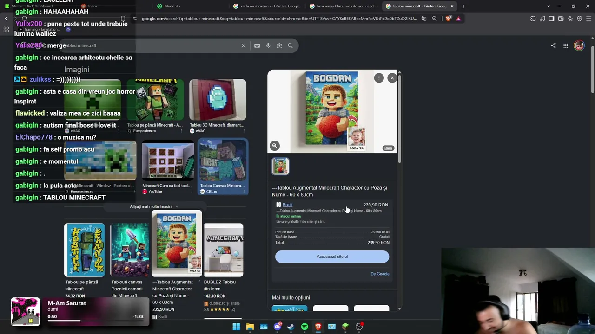Image resolution: width=595 pixels, height=334 pixels.
Task: Open Leo AI sparkle icon
Action: tap(570, 19)
